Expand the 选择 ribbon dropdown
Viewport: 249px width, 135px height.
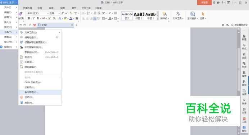point(205,19)
